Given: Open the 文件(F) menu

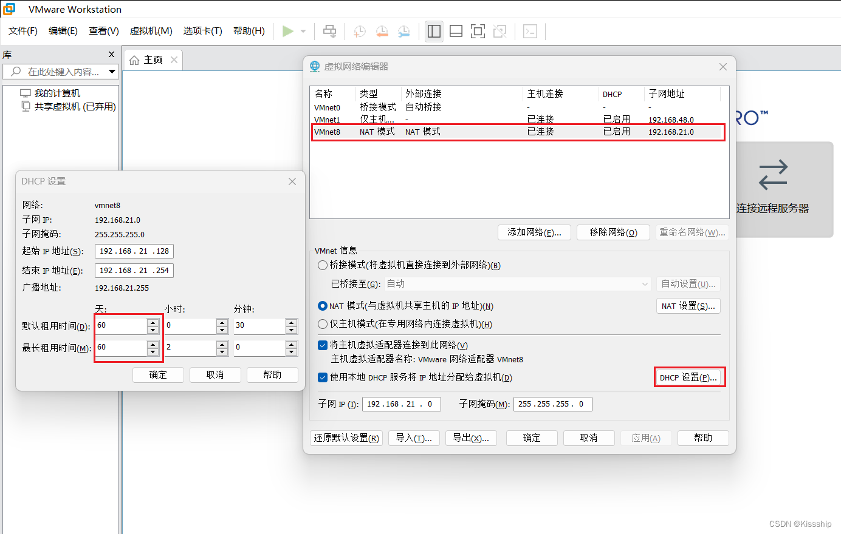Looking at the screenshot, I should (x=23, y=31).
